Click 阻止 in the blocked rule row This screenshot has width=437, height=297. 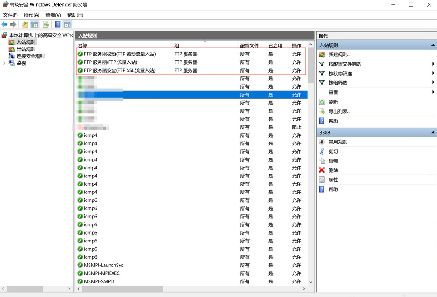(x=297, y=128)
